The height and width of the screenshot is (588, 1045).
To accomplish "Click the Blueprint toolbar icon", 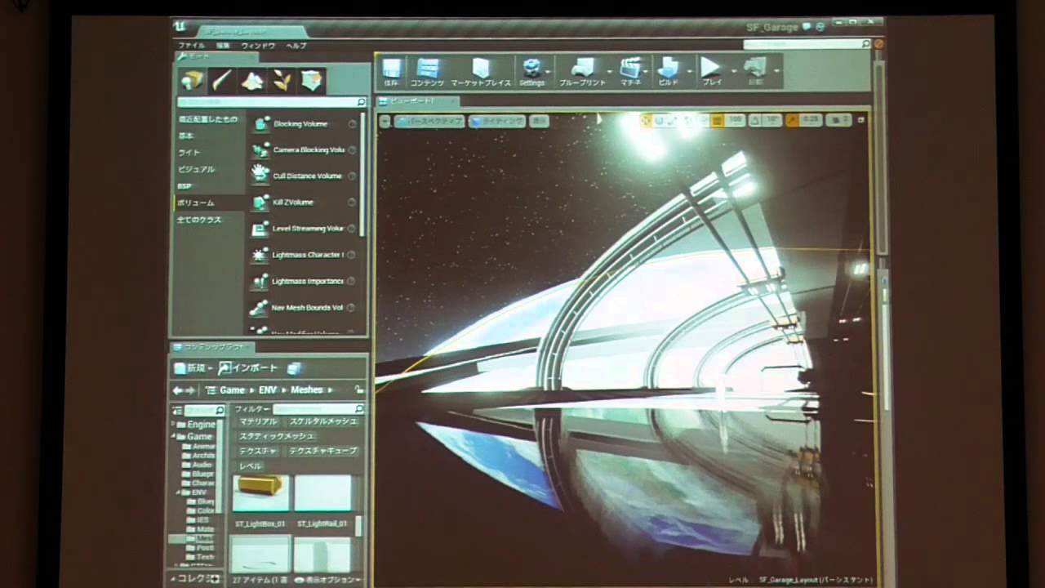I will [x=582, y=69].
